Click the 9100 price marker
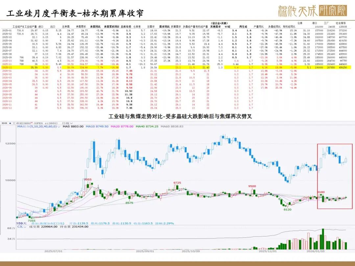The width and height of the screenshot is (355, 266). point(321,192)
